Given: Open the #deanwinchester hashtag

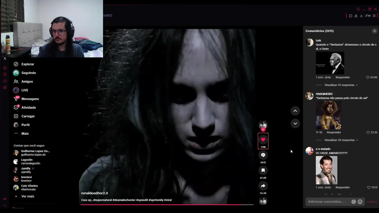Looking at the screenshot, I should point(124,200).
